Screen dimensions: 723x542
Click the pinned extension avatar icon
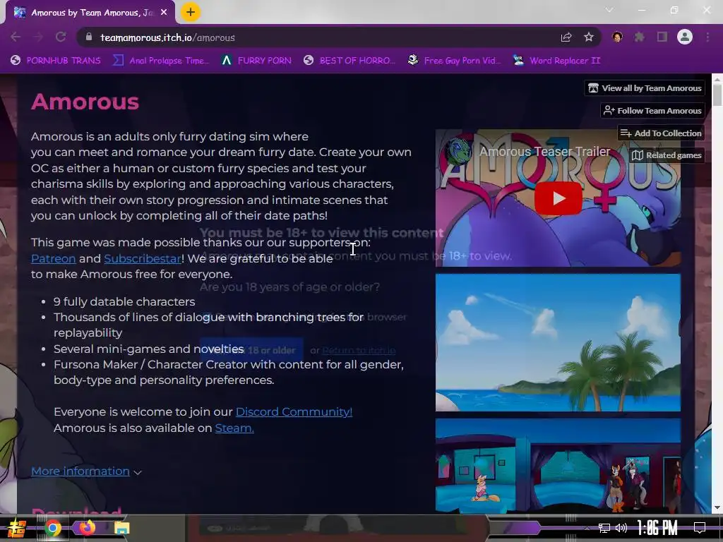coord(617,37)
